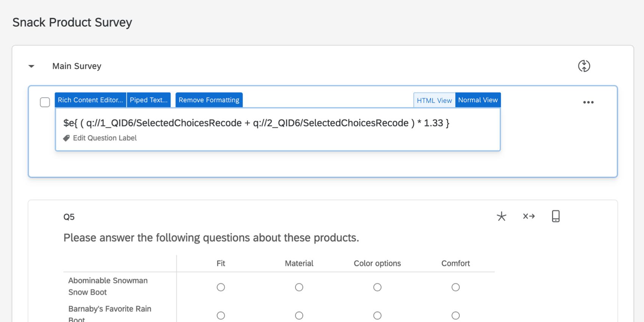
Task: Click the mobile phone icon on Q5
Action: point(555,216)
